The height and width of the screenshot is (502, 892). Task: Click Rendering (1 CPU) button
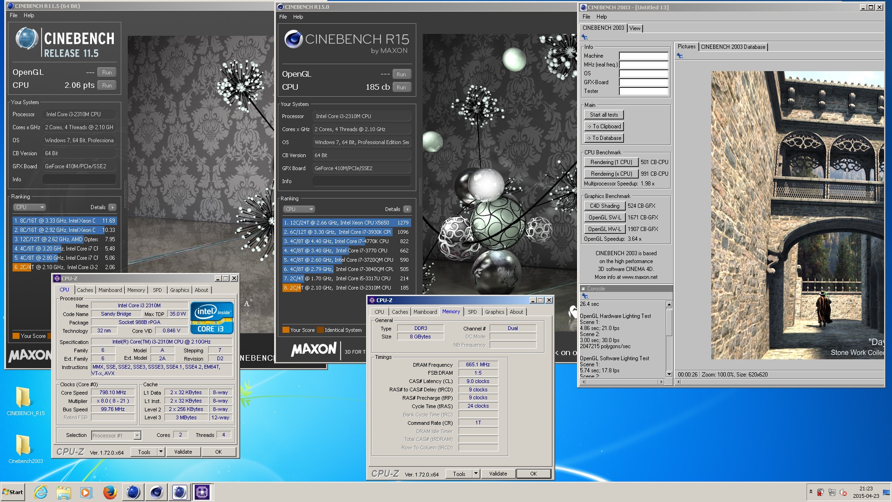611,162
